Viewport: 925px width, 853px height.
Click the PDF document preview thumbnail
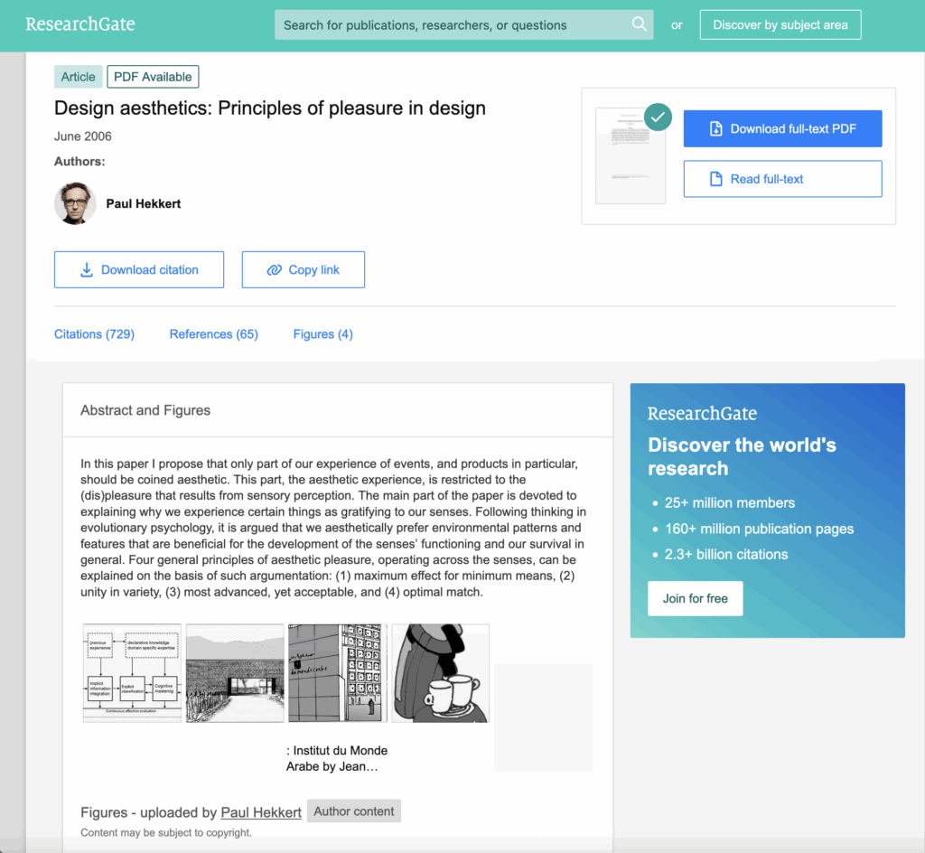(x=631, y=156)
